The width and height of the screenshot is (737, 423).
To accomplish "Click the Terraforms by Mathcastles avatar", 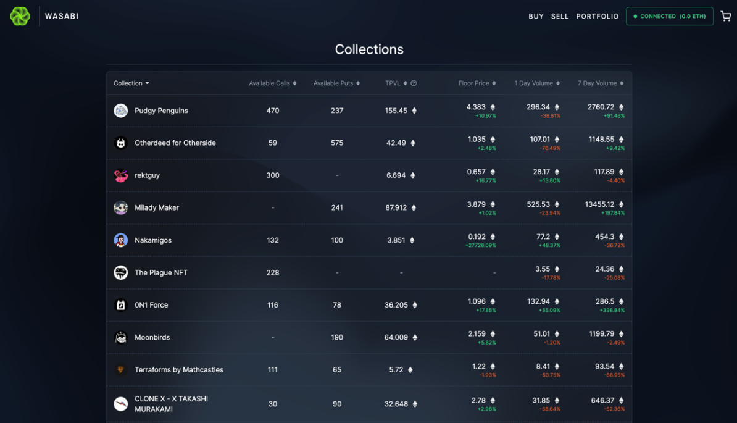I will (x=121, y=370).
